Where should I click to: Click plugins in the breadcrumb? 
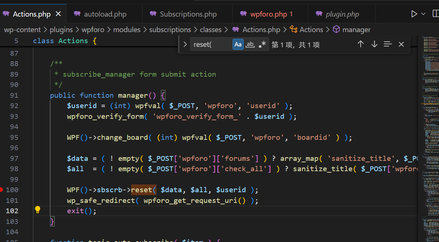coord(61,30)
